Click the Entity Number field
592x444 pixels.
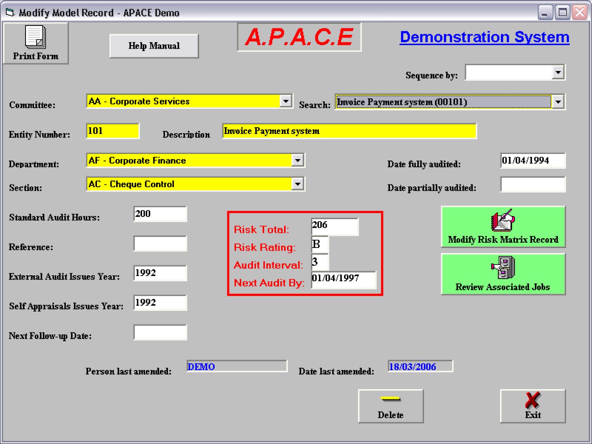[x=113, y=131]
